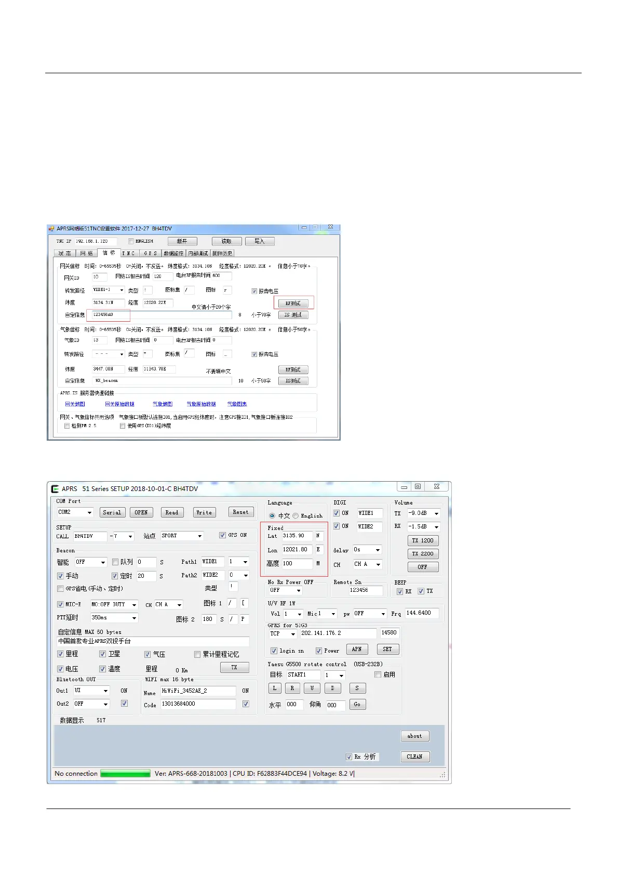Enable the 队列 checkbox
The width and height of the screenshot is (618, 875).
click(115, 562)
